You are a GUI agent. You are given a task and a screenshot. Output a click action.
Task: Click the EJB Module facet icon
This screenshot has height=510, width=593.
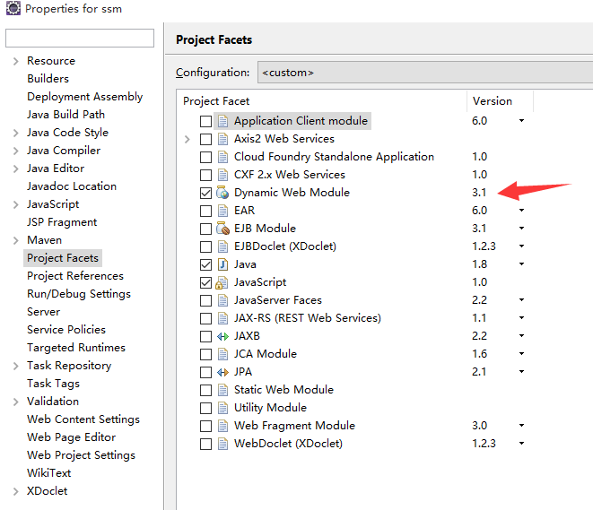(223, 229)
